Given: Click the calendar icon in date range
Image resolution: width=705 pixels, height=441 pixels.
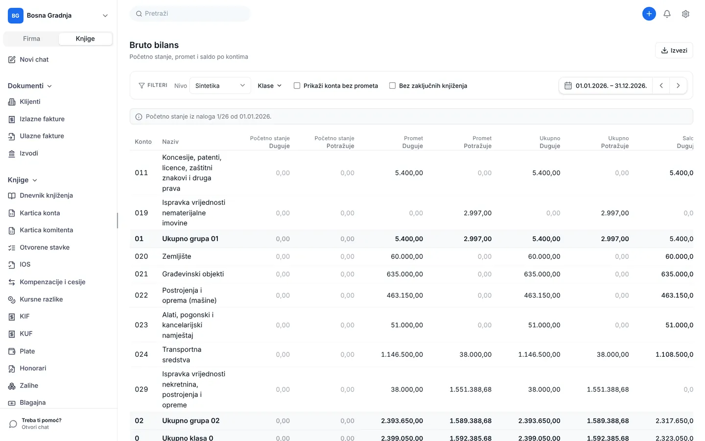Looking at the screenshot, I should tap(568, 86).
